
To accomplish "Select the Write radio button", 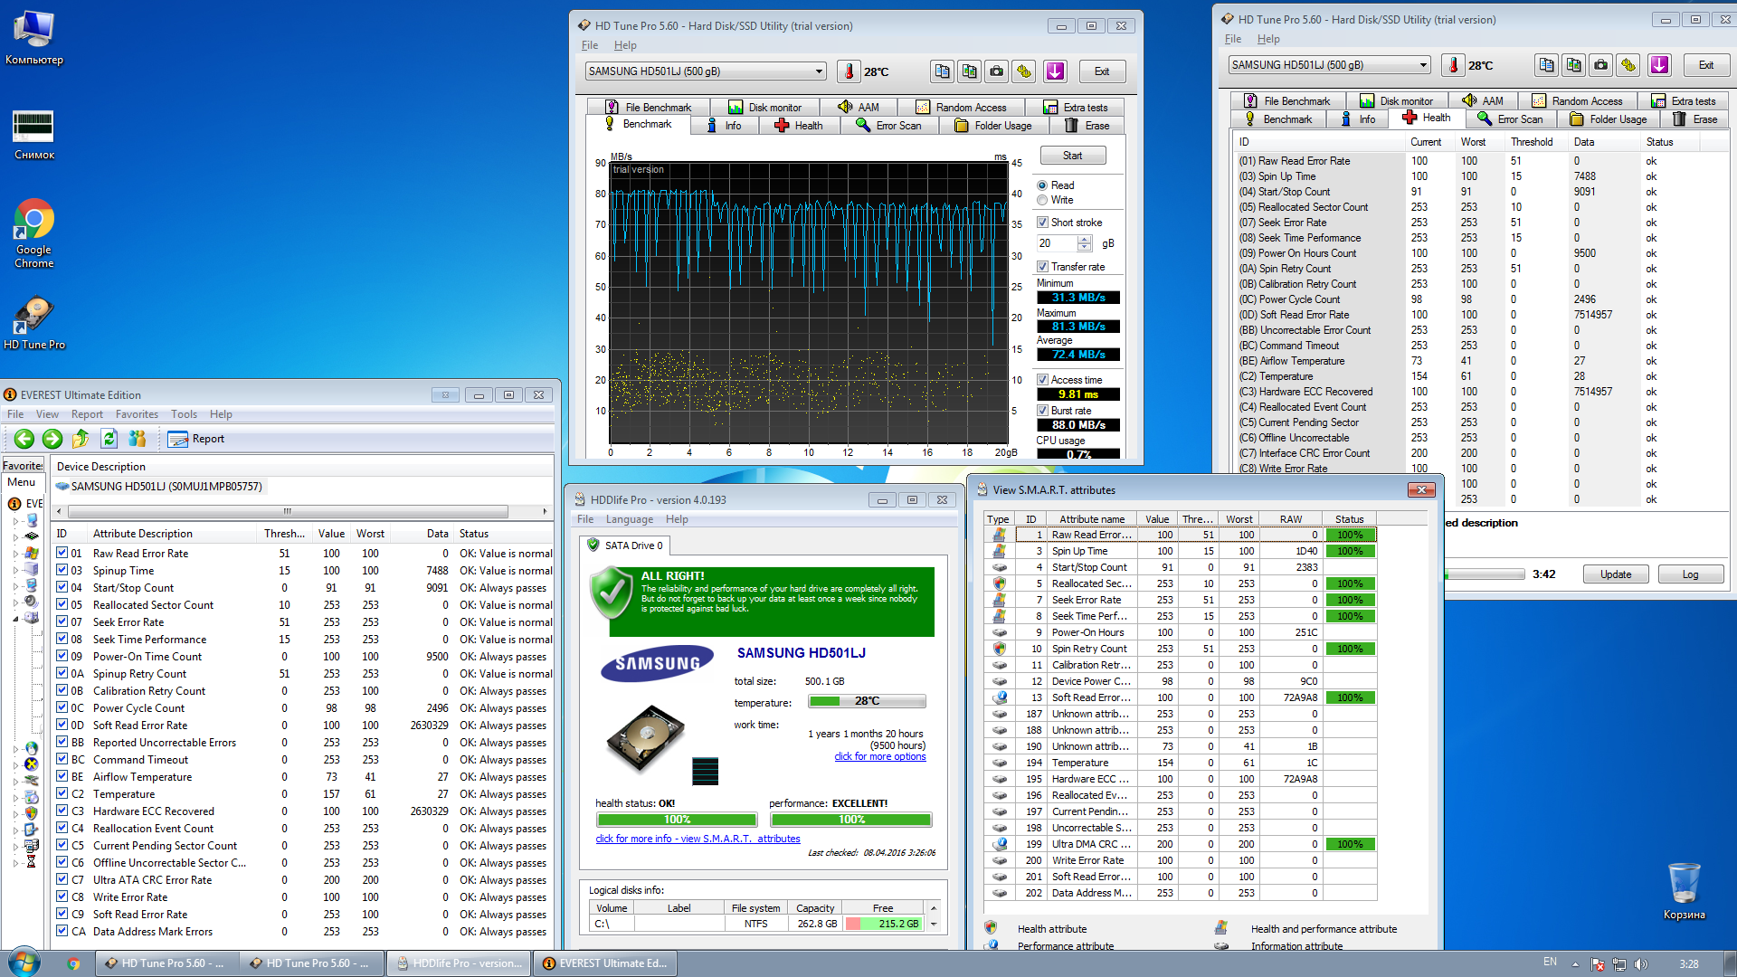I will 1042,200.
